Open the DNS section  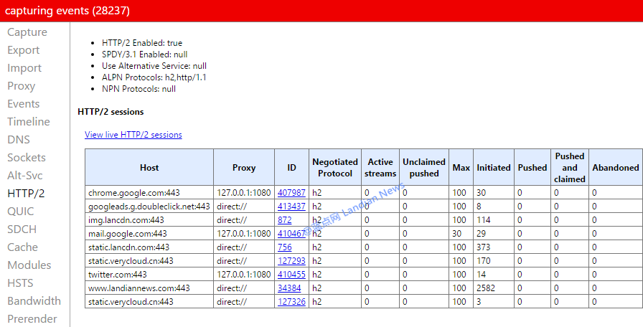click(x=19, y=140)
